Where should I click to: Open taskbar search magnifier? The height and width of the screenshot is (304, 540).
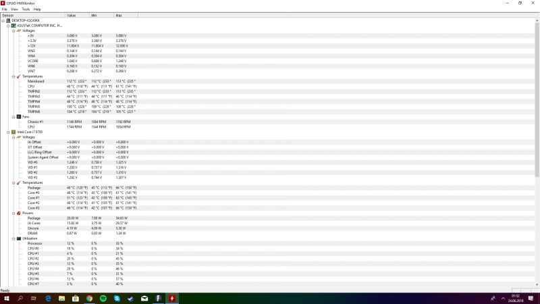pyautogui.click(x=20, y=299)
